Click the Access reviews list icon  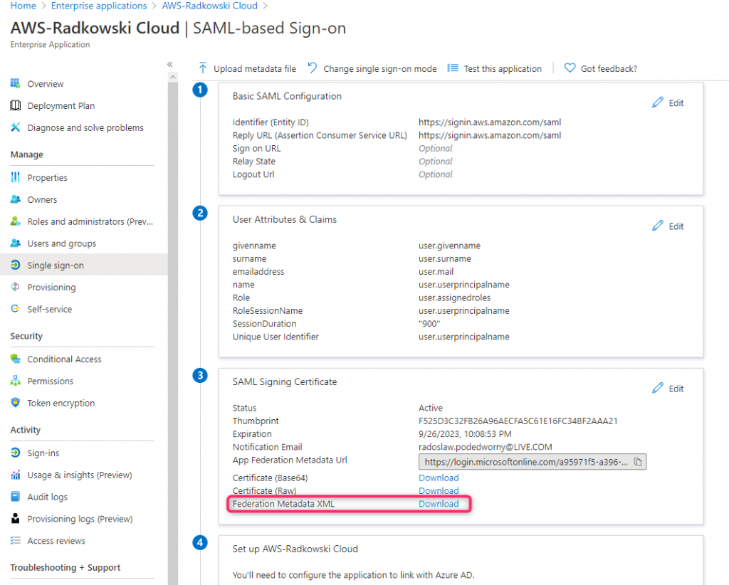[16, 540]
